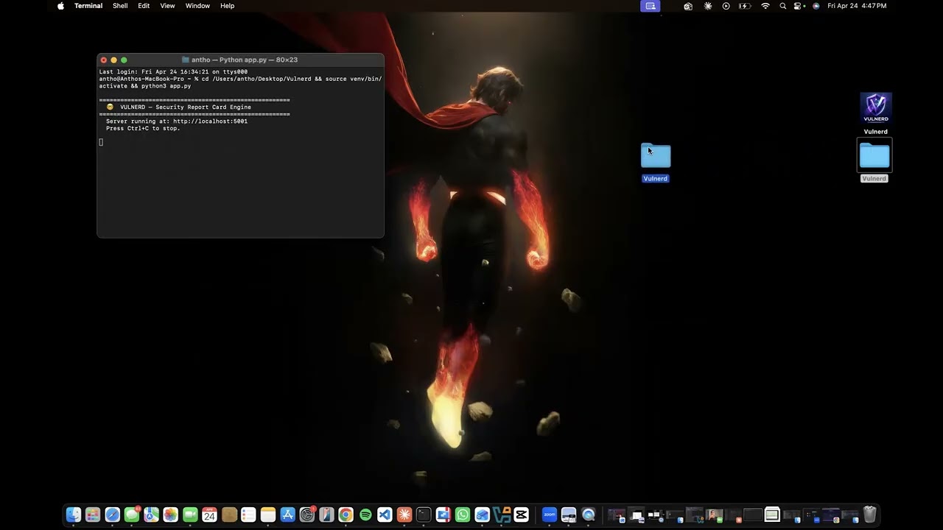943x530 pixels.
Task: Open Zoom from the Dock
Action: point(550,515)
